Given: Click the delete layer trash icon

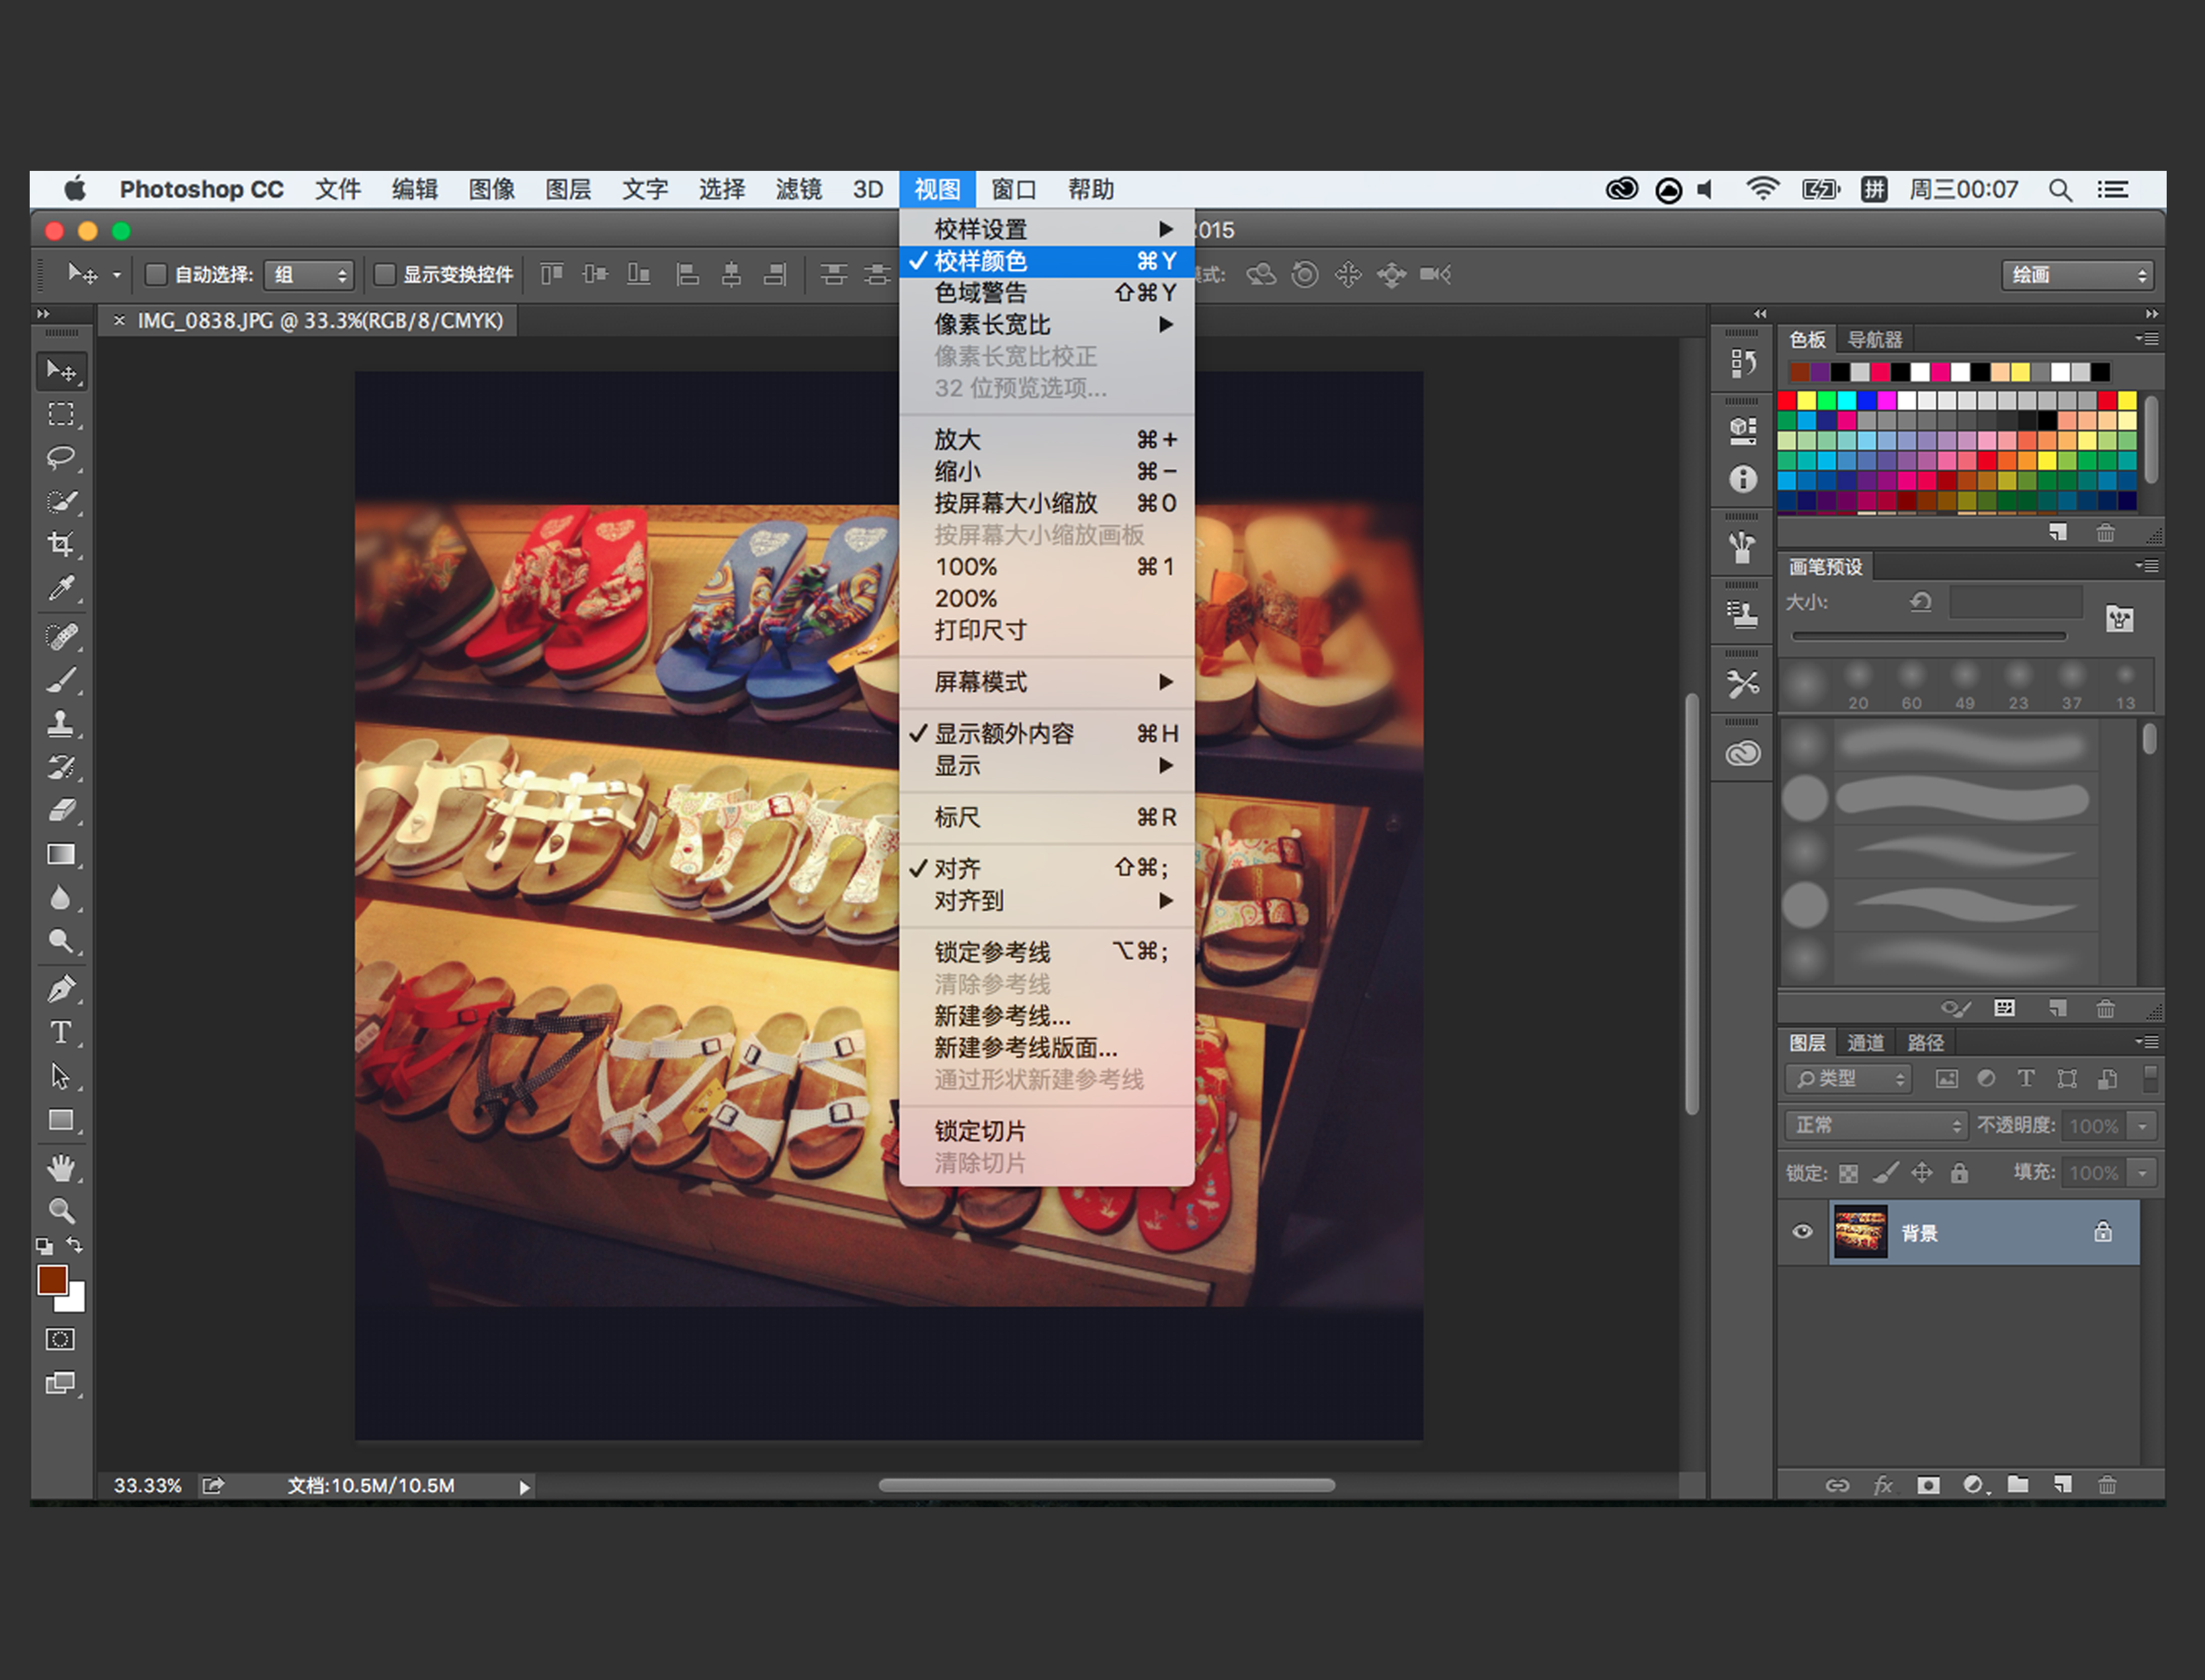Looking at the screenshot, I should (2106, 1485).
